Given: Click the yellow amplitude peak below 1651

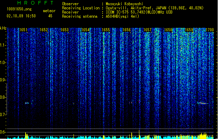Looking at the screenshot, I should 26,136.
